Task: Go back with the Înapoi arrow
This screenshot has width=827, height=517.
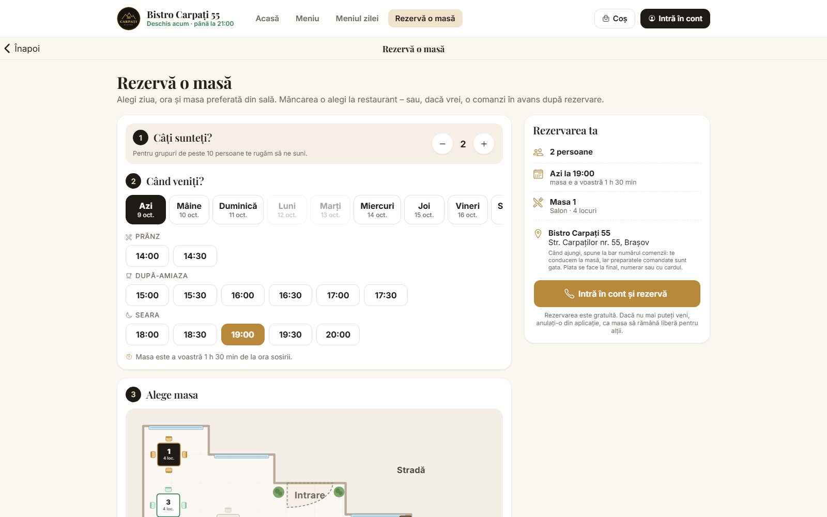Action: point(22,49)
